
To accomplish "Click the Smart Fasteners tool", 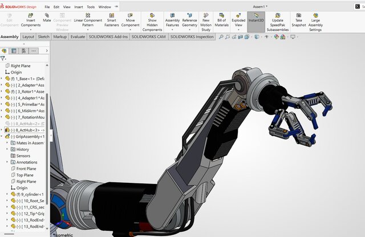I will (112, 20).
